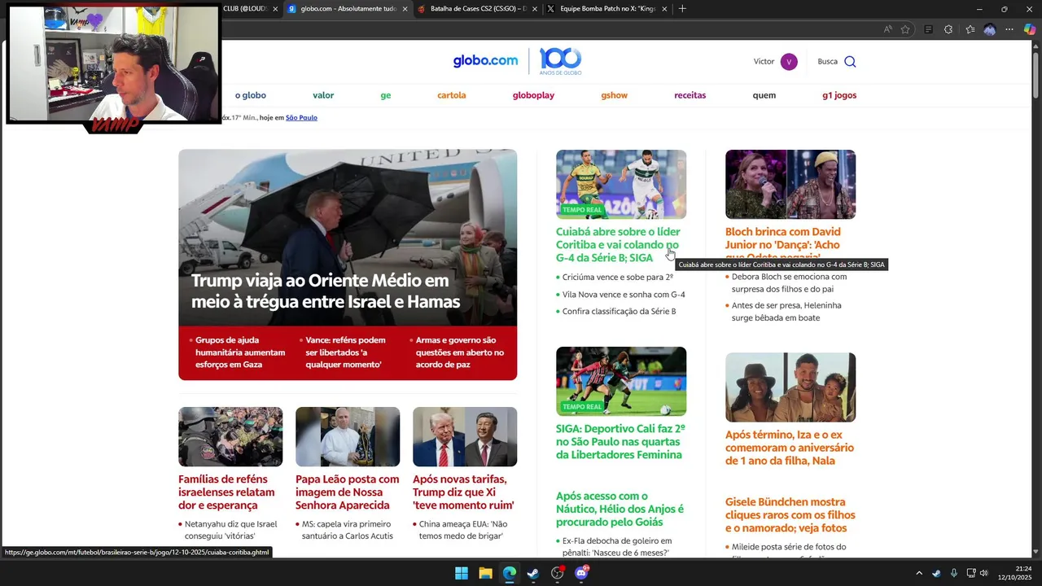Show hidden system tray icons

pyautogui.click(x=919, y=573)
